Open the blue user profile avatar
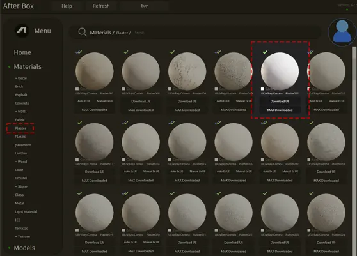The image size is (357, 256). point(342,32)
